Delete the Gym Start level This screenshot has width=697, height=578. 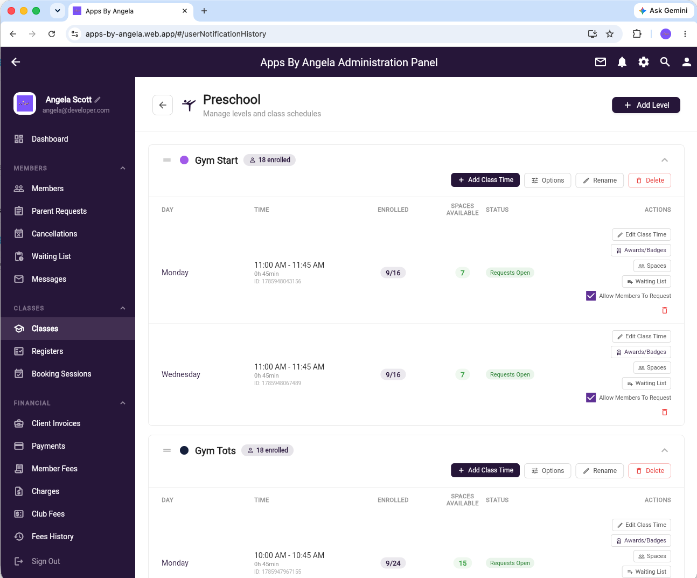point(650,180)
